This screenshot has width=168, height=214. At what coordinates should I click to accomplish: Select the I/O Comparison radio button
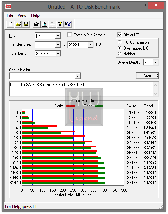point(119,42)
